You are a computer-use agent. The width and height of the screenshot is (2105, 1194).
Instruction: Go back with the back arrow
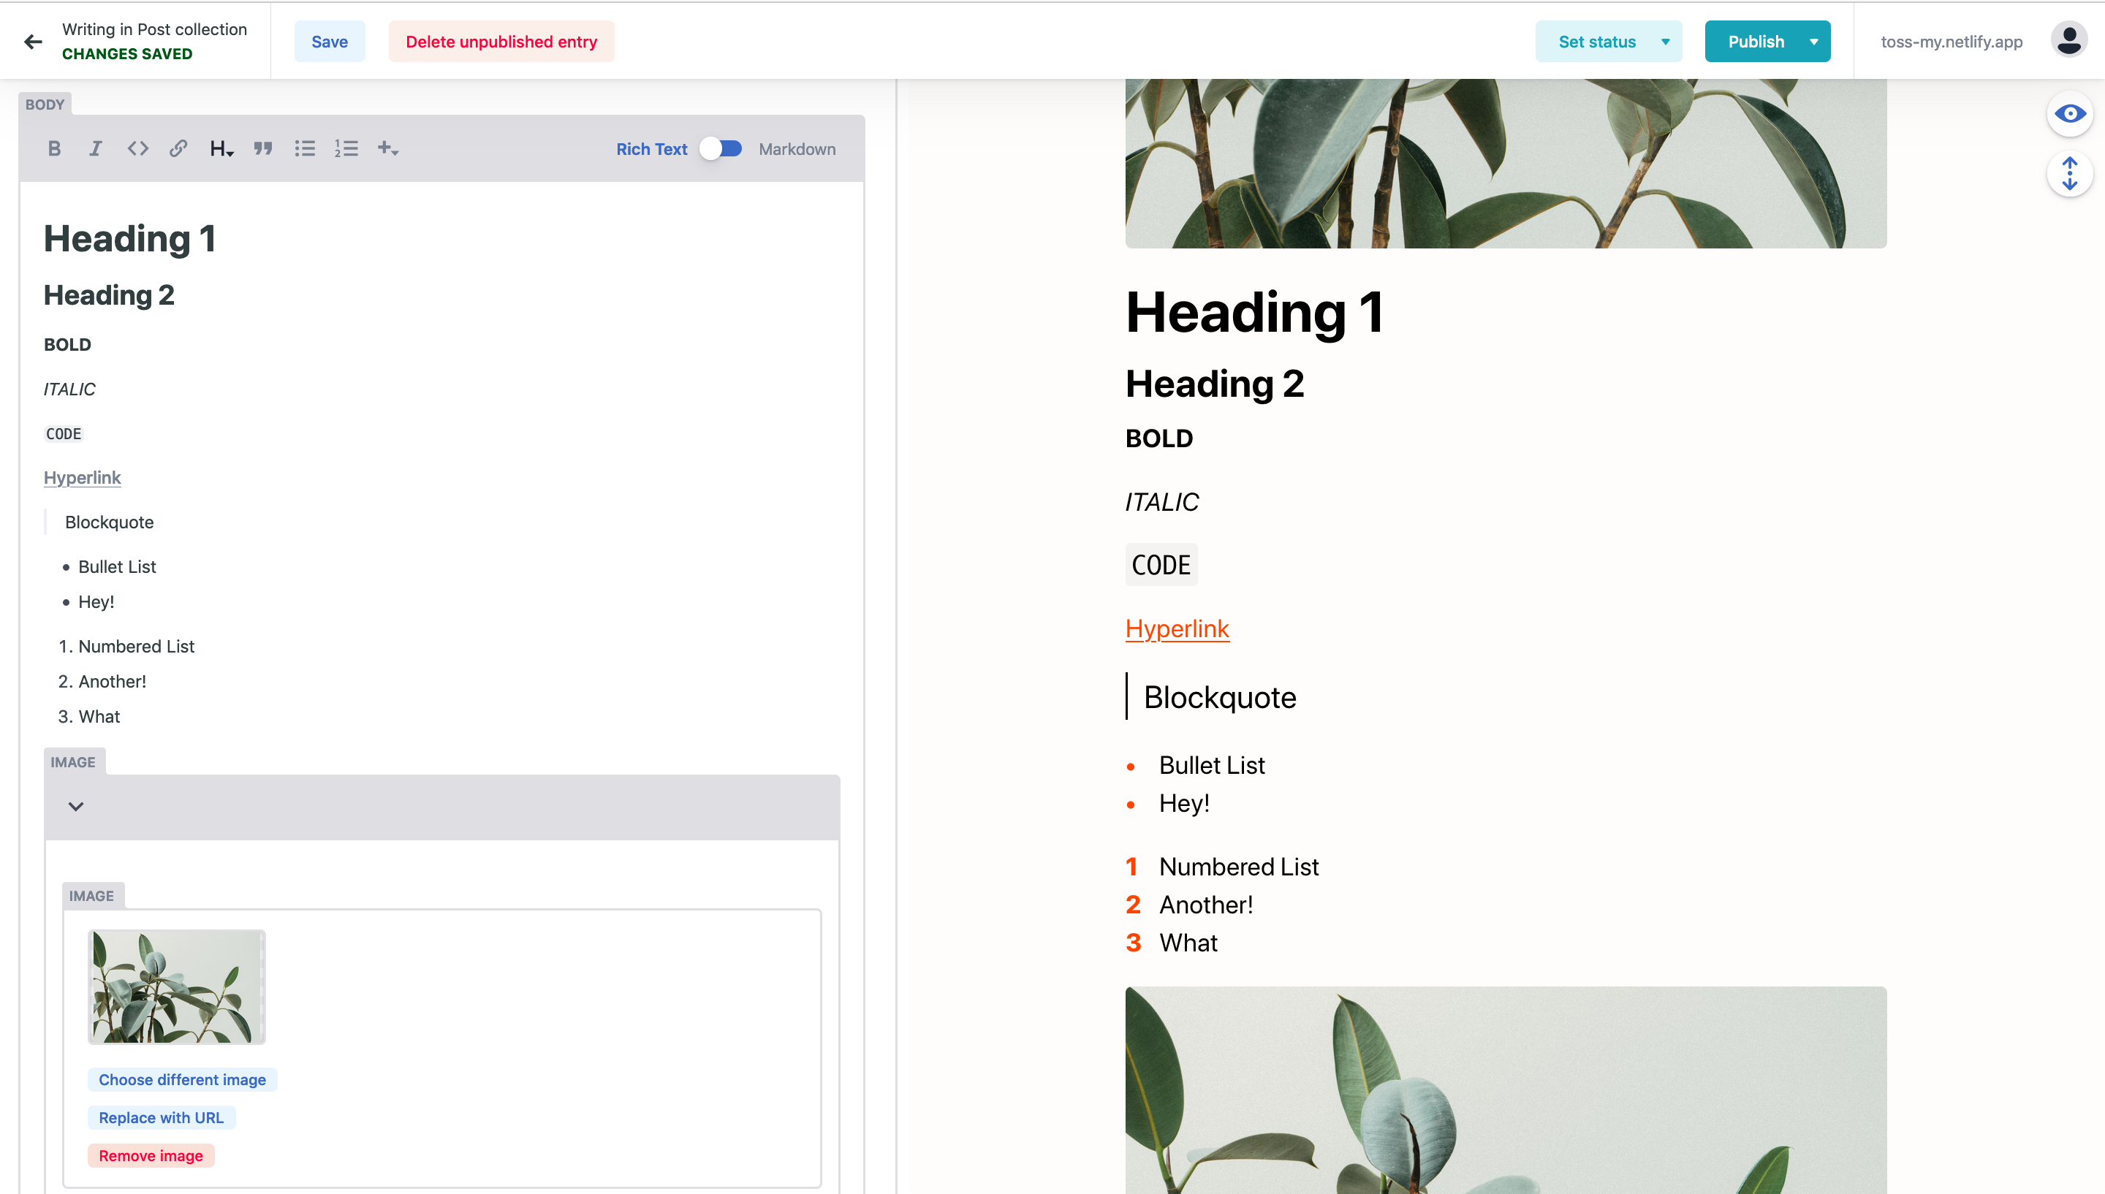pos(33,41)
